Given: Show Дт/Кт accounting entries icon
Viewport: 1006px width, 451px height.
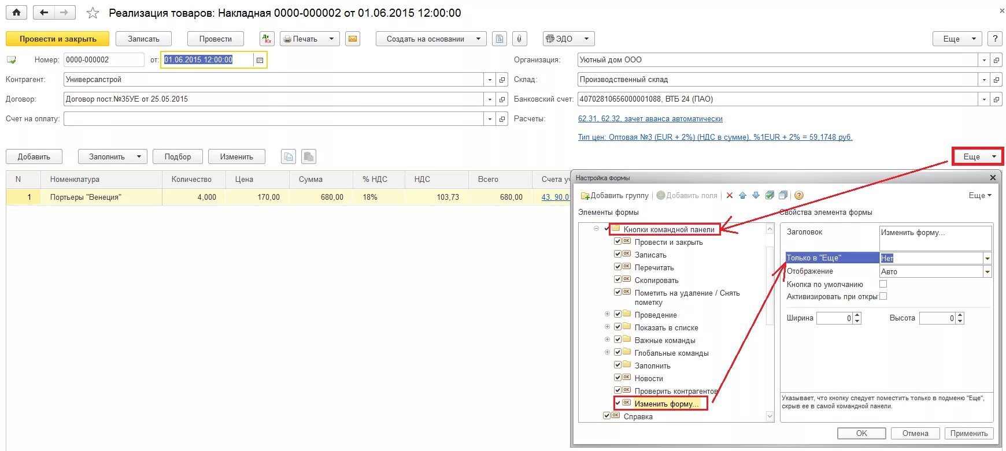Looking at the screenshot, I should (267, 39).
